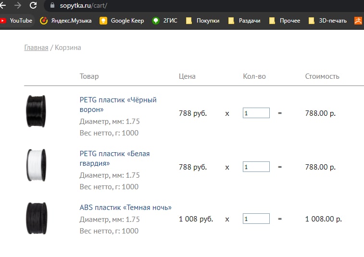Click the browser back arrow
This screenshot has height=257, width=364.
click(3, 5)
